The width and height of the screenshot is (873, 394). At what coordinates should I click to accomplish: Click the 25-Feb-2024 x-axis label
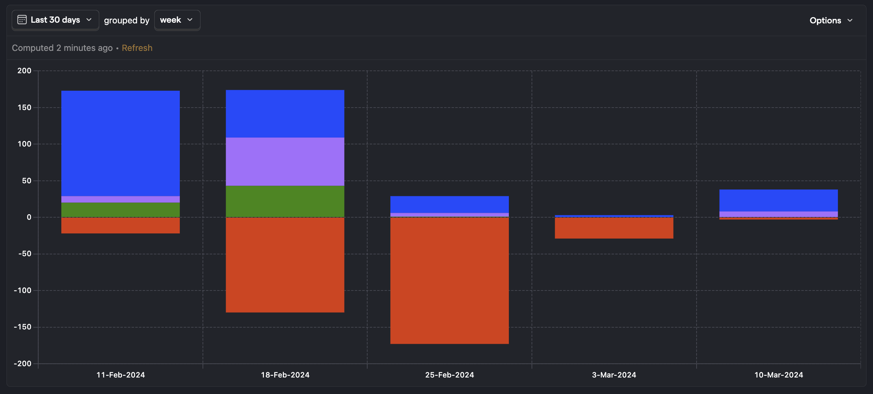pos(450,375)
